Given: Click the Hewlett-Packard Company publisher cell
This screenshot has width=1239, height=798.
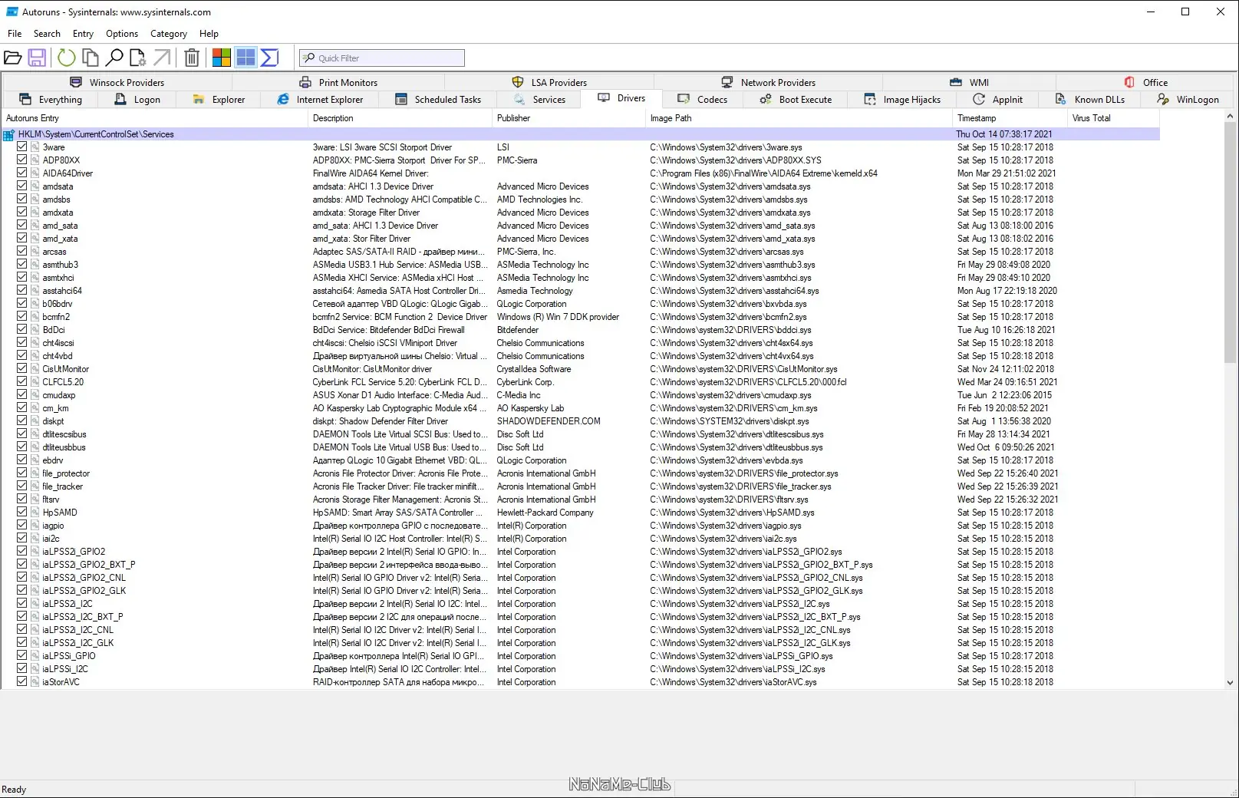Looking at the screenshot, I should [545, 513].
